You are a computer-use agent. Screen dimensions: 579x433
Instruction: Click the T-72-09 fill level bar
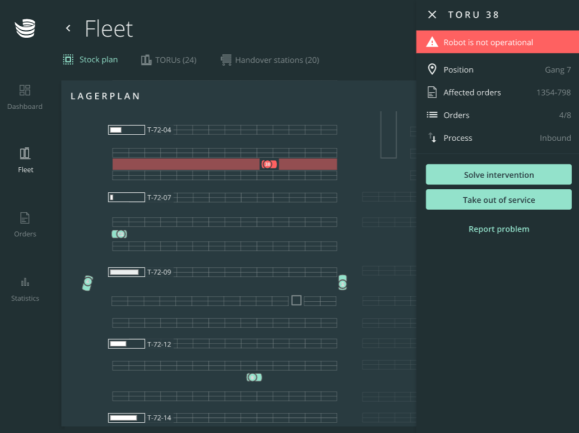(x=126, y=272)
